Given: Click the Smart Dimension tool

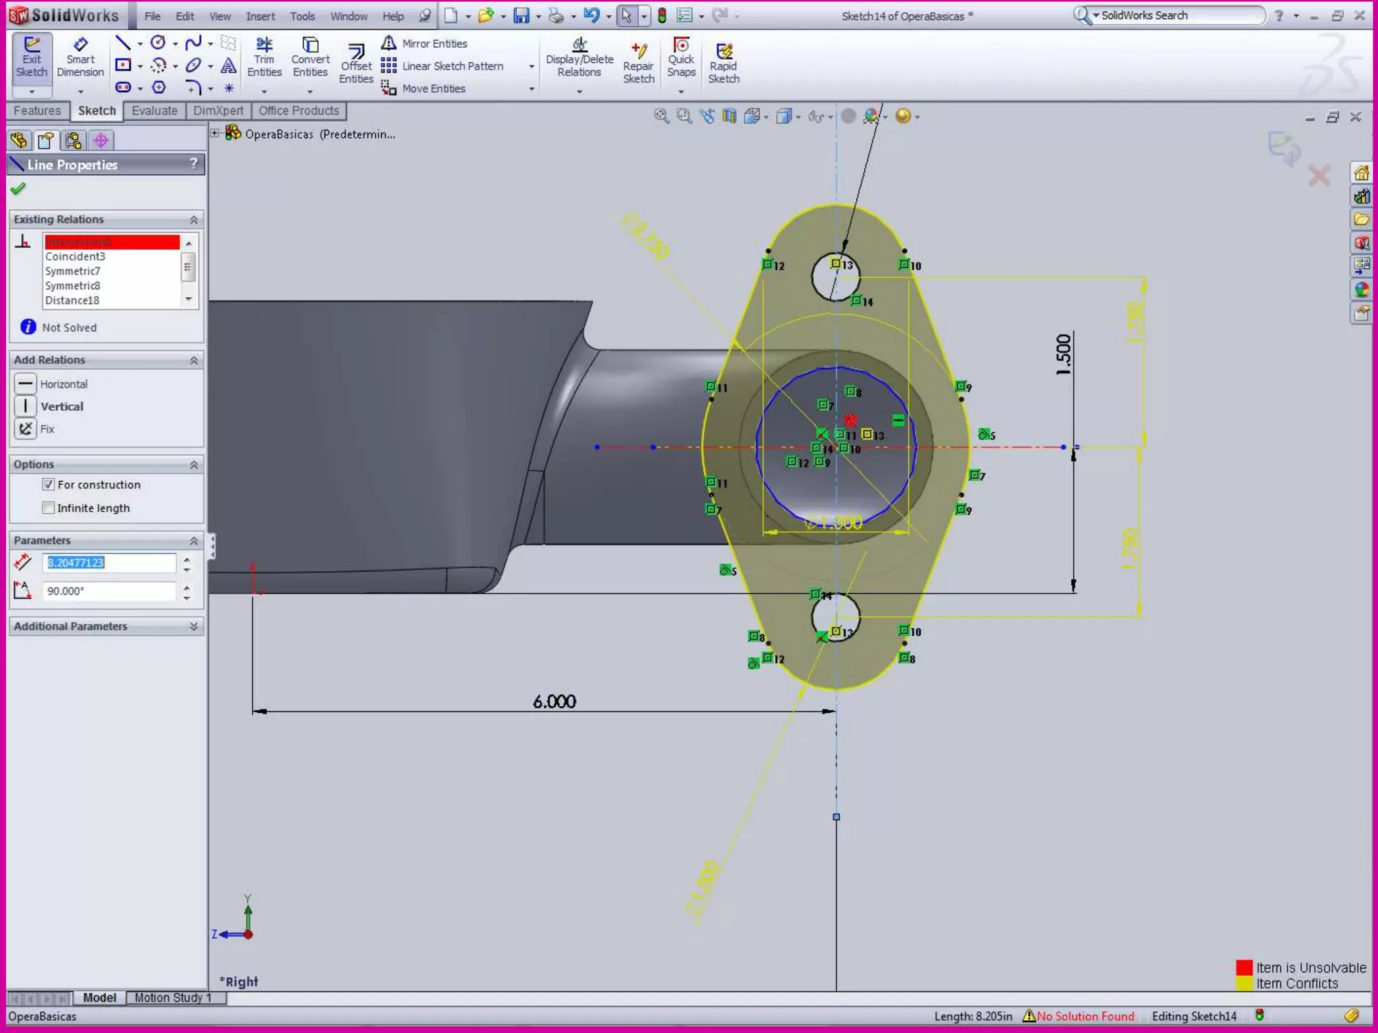Looking at the screenshot, I should [80, 58].
